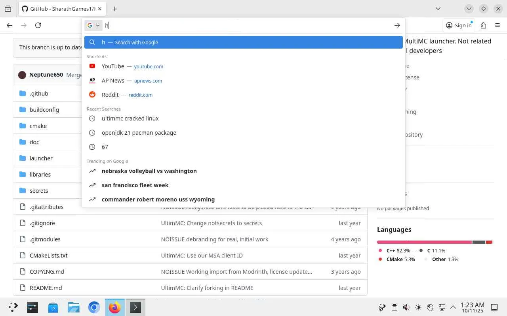Open the launcher folder
Screen dimensions: 507x316
click(41, 158)
